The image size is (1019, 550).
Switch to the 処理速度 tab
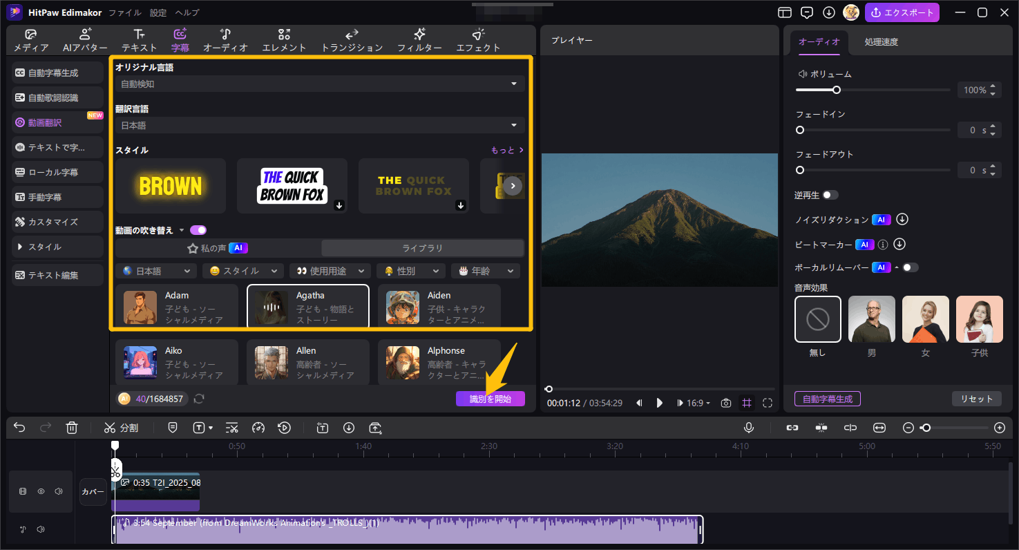tap(881, 42)
